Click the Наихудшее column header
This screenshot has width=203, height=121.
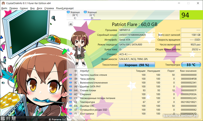point(154,71)
